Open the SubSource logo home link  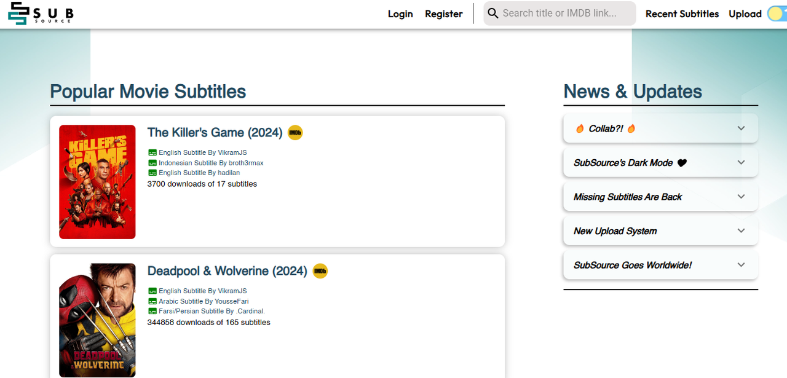click(39, 14)
